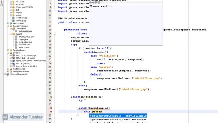Click the @WebServlet annotation text
This screenshot has width=218, height=123.
tap(67, 18)
